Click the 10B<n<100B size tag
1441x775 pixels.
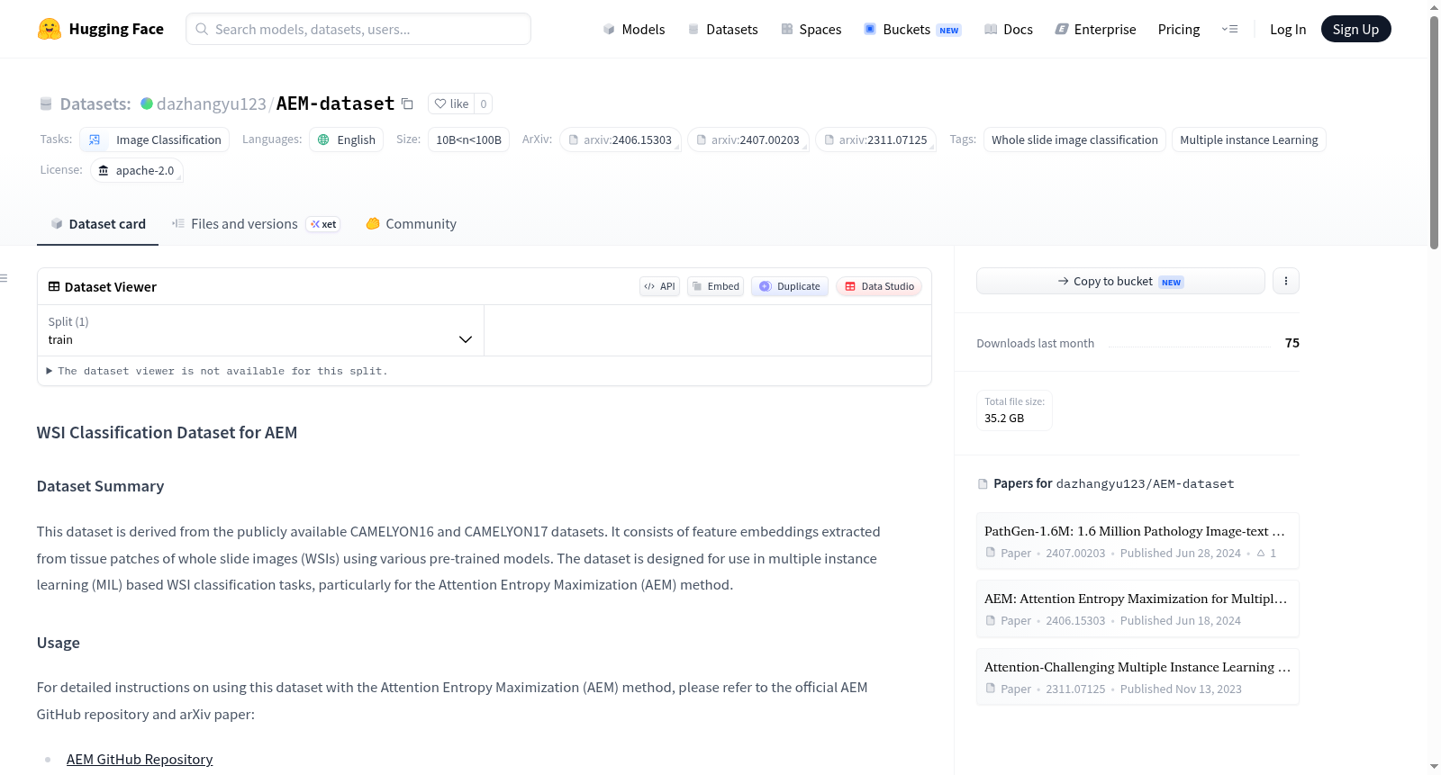click(468, 140)
